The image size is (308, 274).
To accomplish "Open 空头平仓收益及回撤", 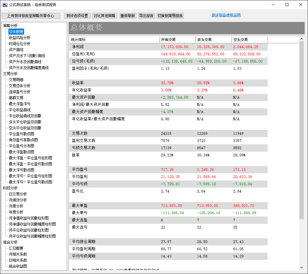I will (25, 128).
